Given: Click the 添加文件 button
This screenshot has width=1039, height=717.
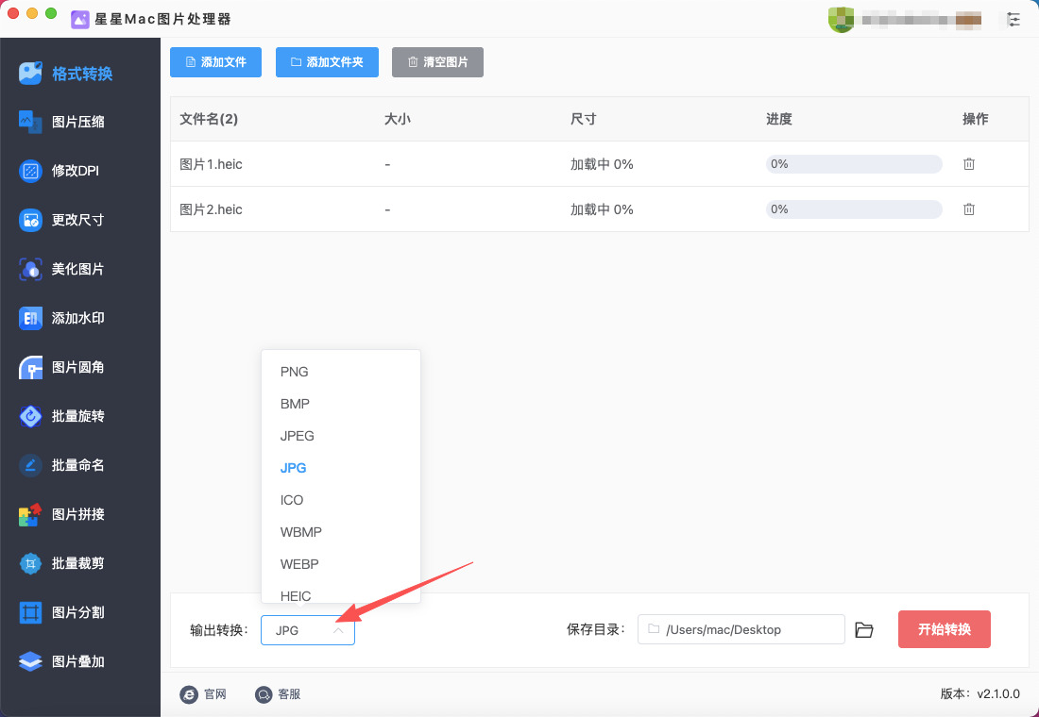Looking at the screenshot, I should click(x=215, y=62).
